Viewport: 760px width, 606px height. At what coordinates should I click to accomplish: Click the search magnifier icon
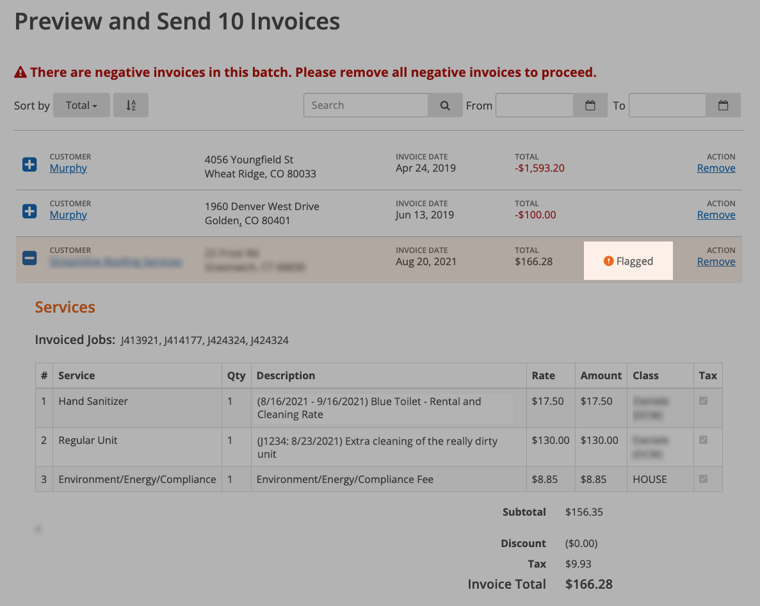click(445, 105)
